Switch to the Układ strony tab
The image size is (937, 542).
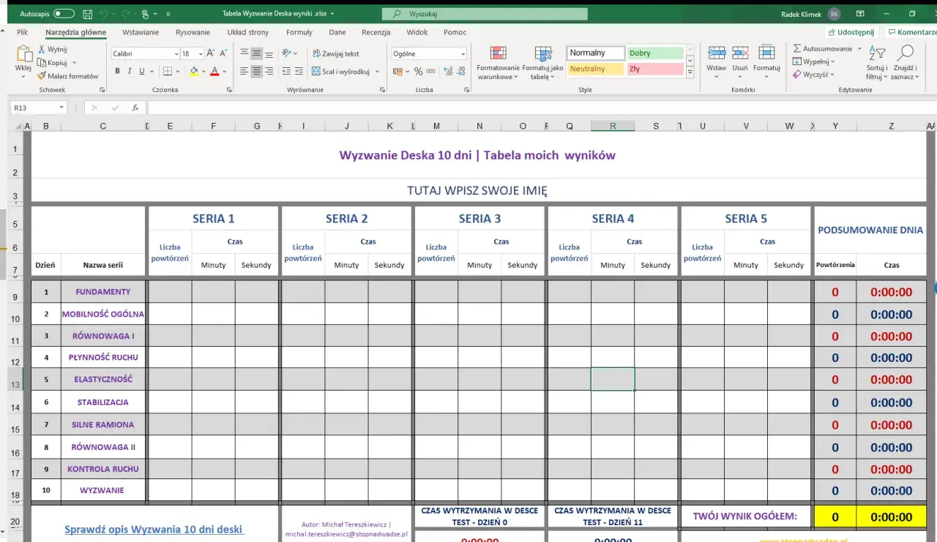[x=247, y=32]
